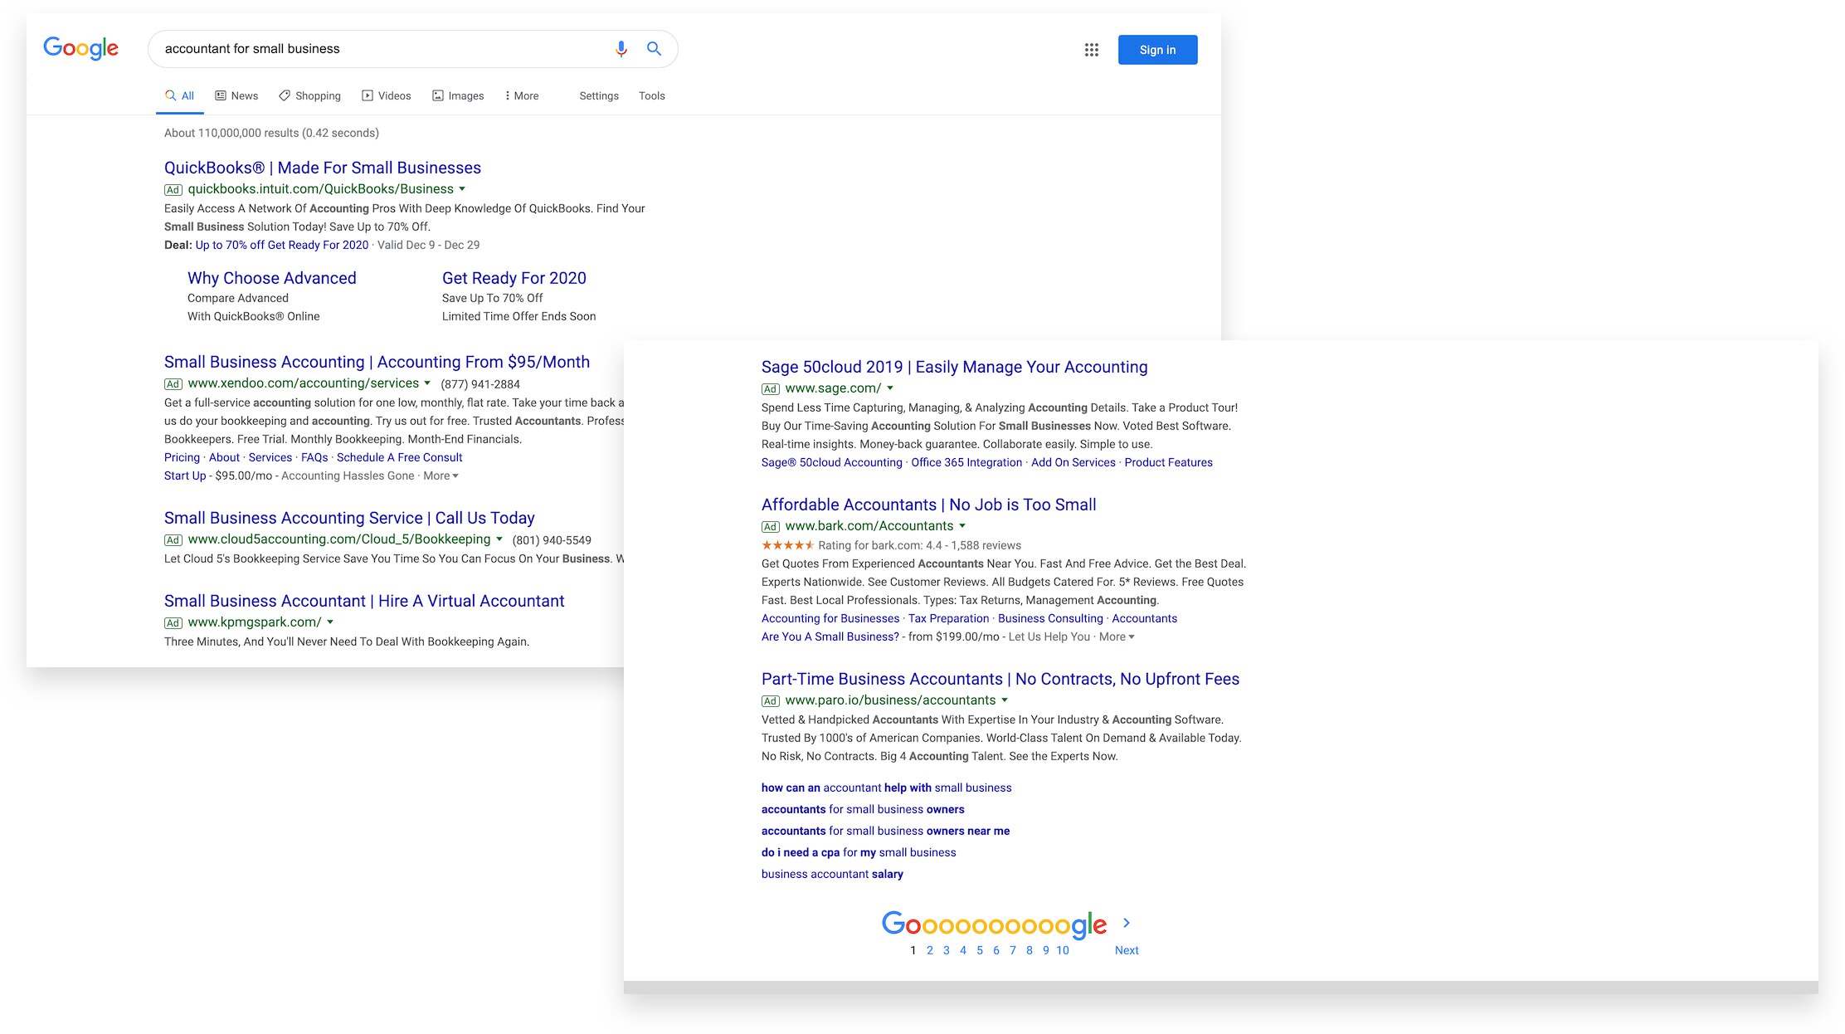The image size is (1845, 1034).
Task: Open dropdown arrow beside www.kpmgspark.com
Action: tap(330, 622)
